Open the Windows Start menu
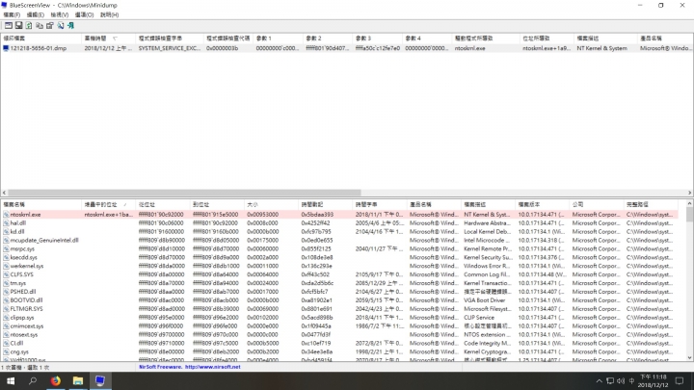 click(x=11, y=380)
